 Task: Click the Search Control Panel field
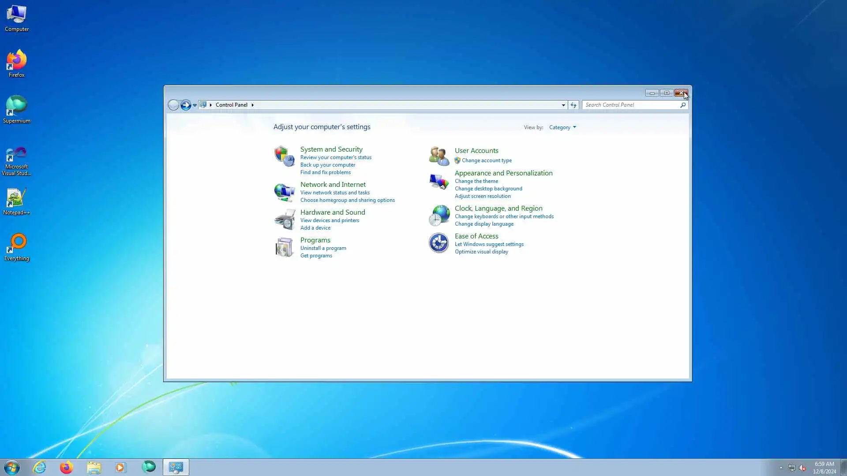[631, 105]
